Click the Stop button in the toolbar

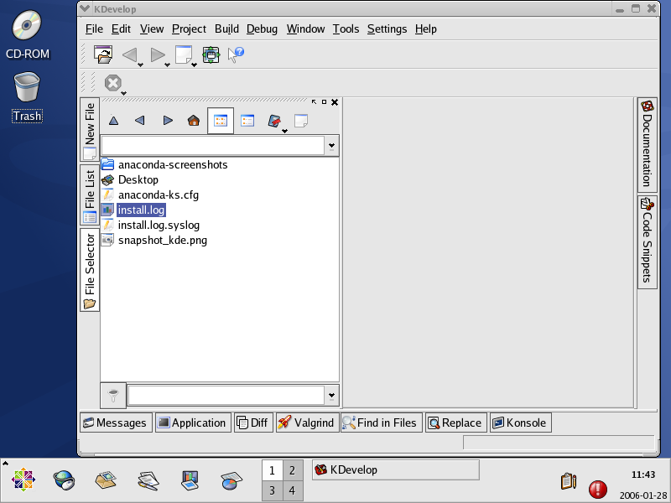pos(112,83)
